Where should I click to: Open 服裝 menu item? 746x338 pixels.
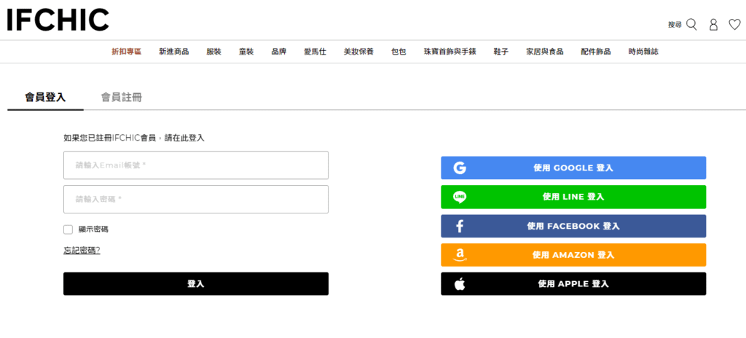tap(213, 52)
